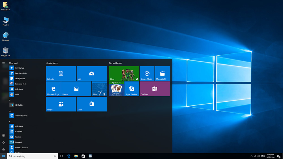Select Sticky Notes from Most used list
Screen dimensions: 283x159
(20, 79)
